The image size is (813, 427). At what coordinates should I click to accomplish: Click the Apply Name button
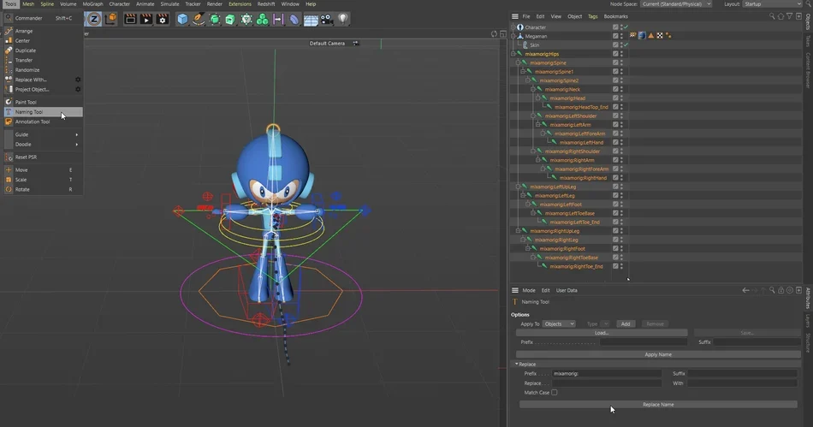658,354
